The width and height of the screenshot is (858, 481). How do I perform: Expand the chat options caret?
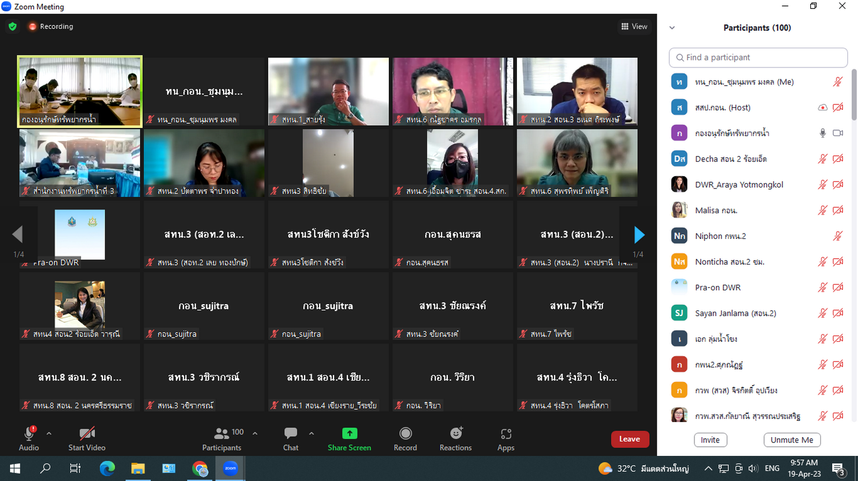(x=312, y=433)
